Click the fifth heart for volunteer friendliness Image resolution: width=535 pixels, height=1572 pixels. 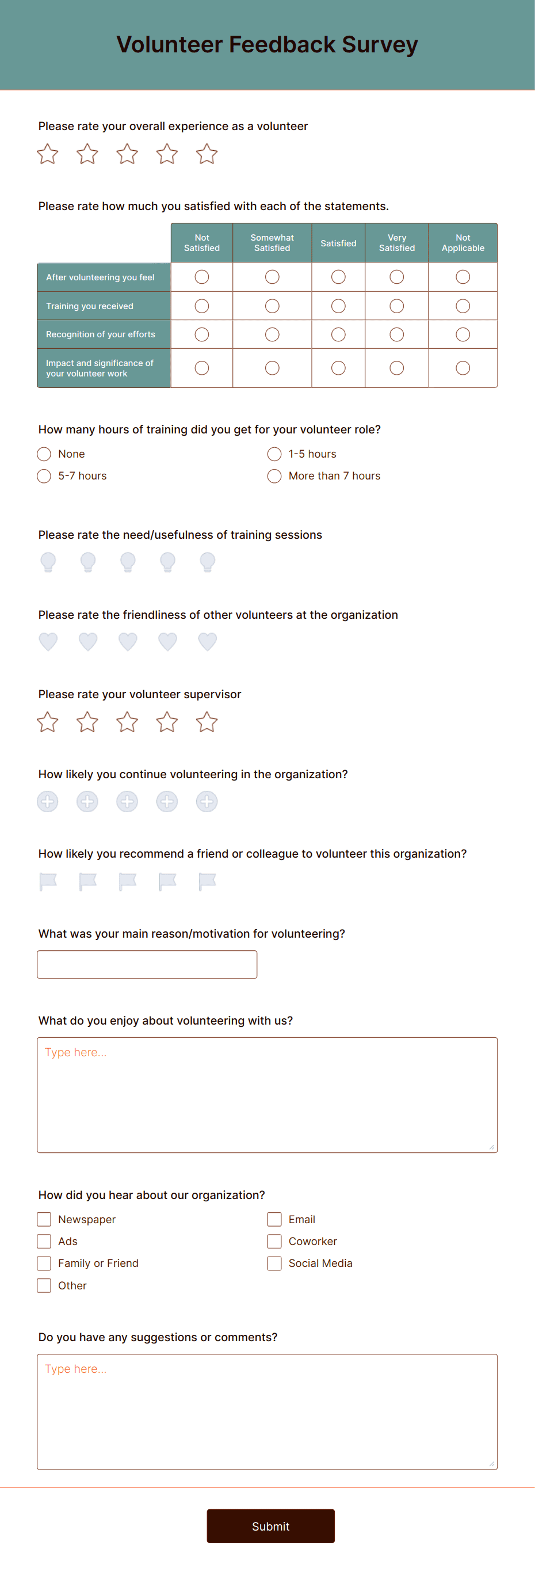pos(207,641)
